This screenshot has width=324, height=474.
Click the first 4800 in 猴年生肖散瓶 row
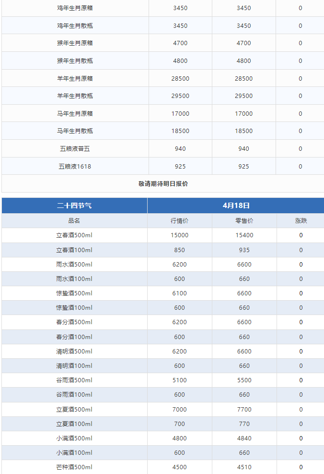[x=180, y=61]
